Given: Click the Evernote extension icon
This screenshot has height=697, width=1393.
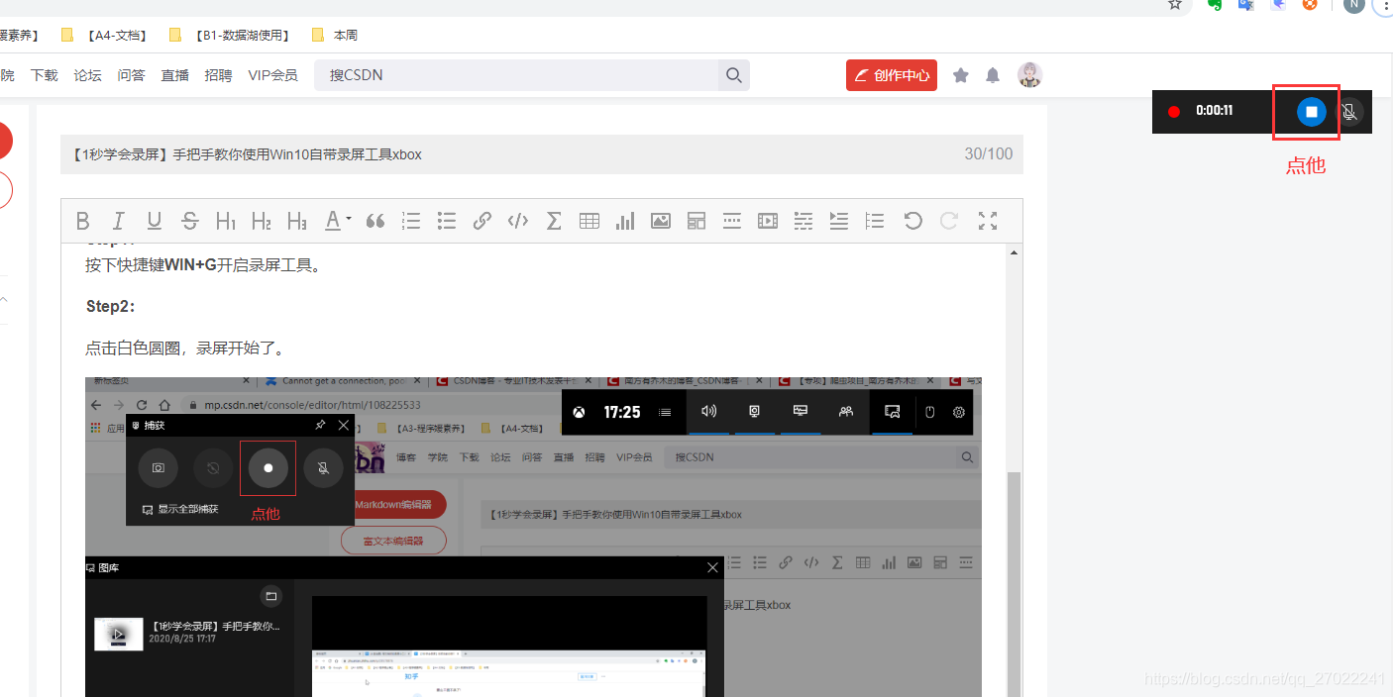Looking at the screenshot, I should [x=1214, y=5].
